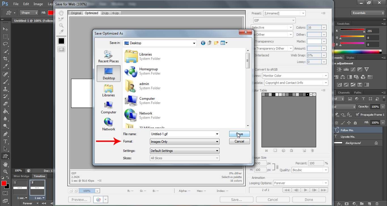Click the red foreground color swatch

pos(4,184)
